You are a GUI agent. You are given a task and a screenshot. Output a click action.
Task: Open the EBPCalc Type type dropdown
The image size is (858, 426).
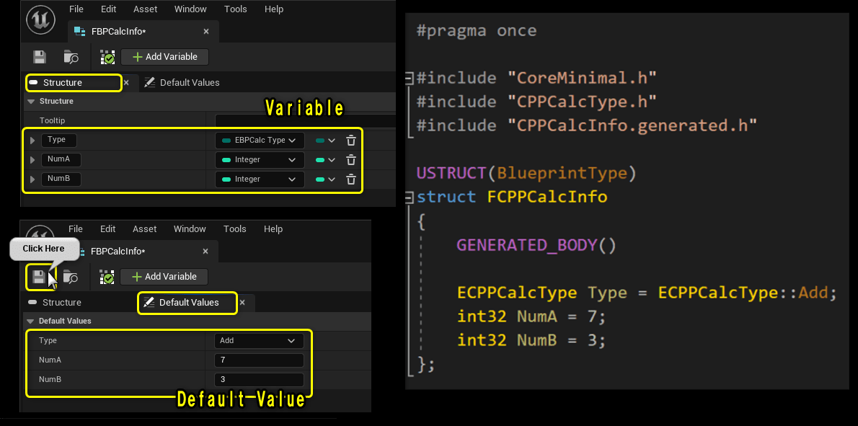259,140
